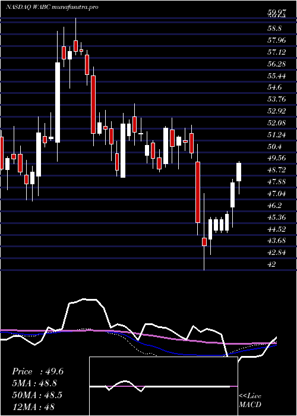Click the 47.04 price axis label
297x416 pixels.
click(277, 194)
